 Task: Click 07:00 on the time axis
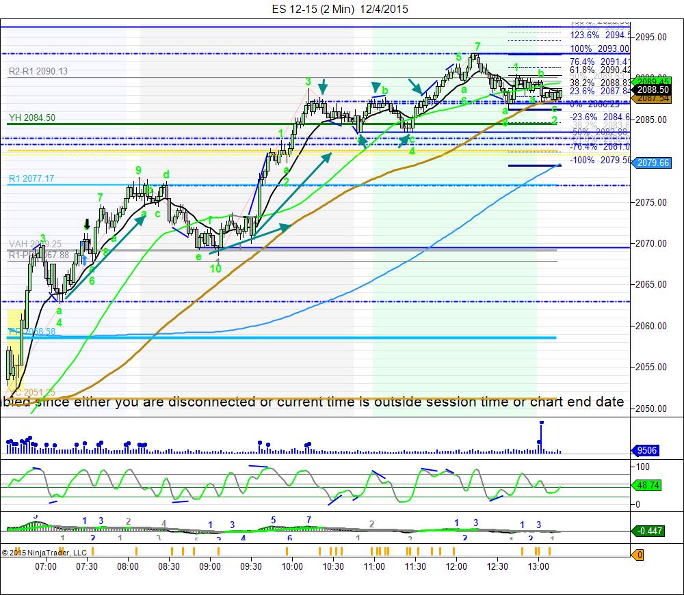coord(46,566)
